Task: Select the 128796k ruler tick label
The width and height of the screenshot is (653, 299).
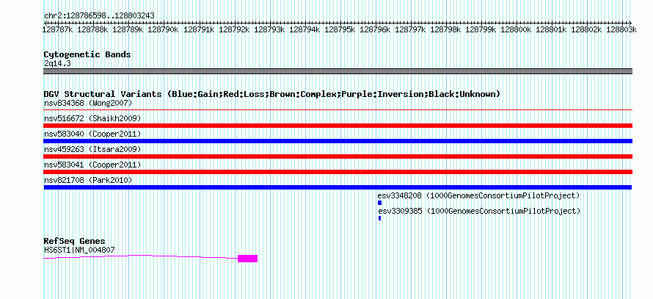Action: pos(375,29)
